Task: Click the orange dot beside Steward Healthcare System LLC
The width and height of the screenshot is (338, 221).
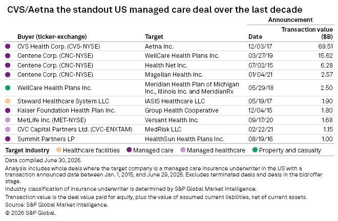Action: click(x=8, y=101)
